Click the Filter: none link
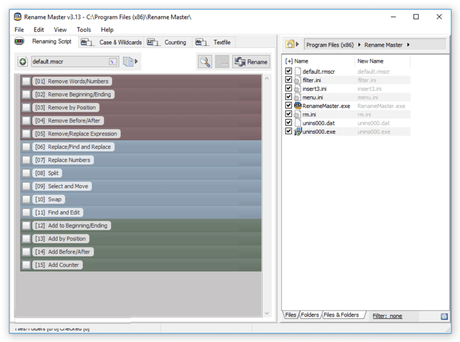Viewport: 460px width, 342px height. 387,316
